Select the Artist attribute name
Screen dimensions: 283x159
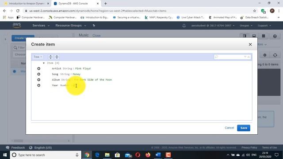(x=57, y=68)
